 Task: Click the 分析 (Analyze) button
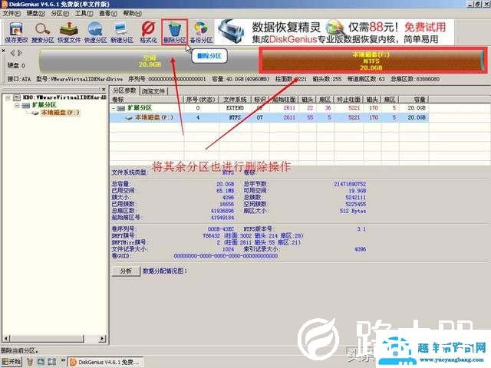[x=126, y=271]
